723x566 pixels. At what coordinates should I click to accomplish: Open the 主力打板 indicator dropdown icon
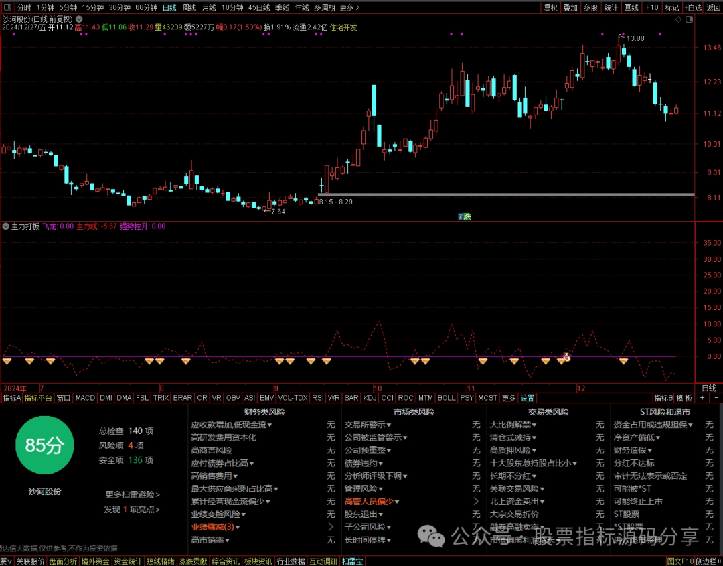(x=5, y=226)
